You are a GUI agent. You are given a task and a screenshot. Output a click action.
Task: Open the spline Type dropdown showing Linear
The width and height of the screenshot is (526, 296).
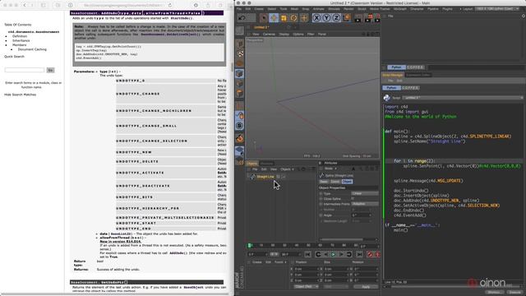click(x=365, y=194)
